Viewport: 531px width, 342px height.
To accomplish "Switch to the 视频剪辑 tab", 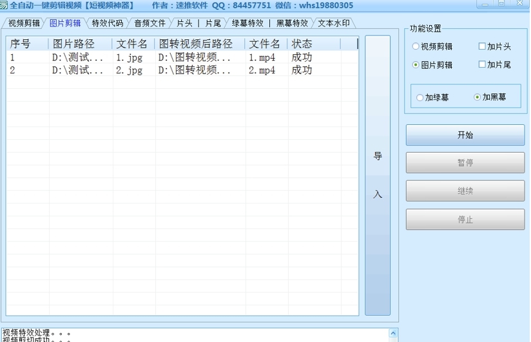I will [x=24, y=23].
